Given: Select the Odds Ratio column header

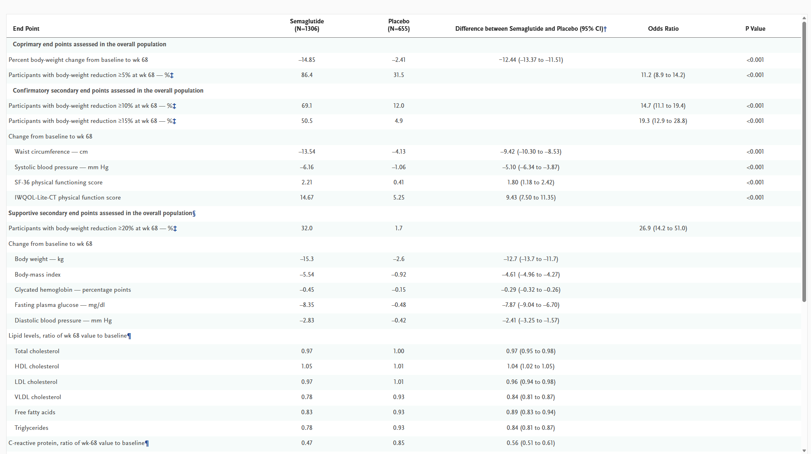Looking at the screenshot, I should [x=663, y=29].
